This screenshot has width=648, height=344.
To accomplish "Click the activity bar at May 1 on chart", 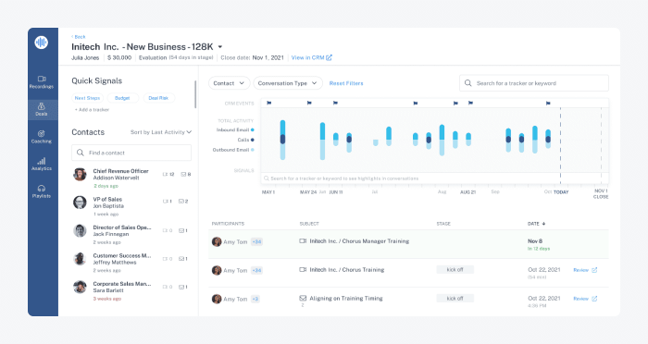I will click(x=282, y=140).
